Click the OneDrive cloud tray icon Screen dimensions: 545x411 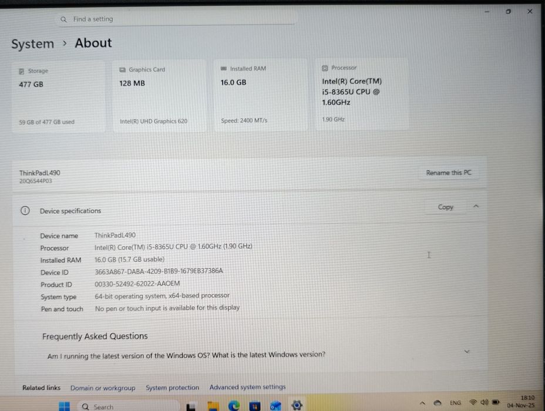click(438, 403)
